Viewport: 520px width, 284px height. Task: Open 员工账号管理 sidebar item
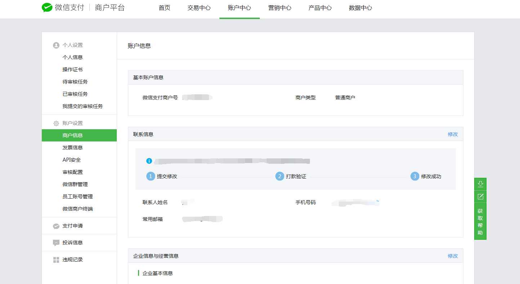point(77,197)
